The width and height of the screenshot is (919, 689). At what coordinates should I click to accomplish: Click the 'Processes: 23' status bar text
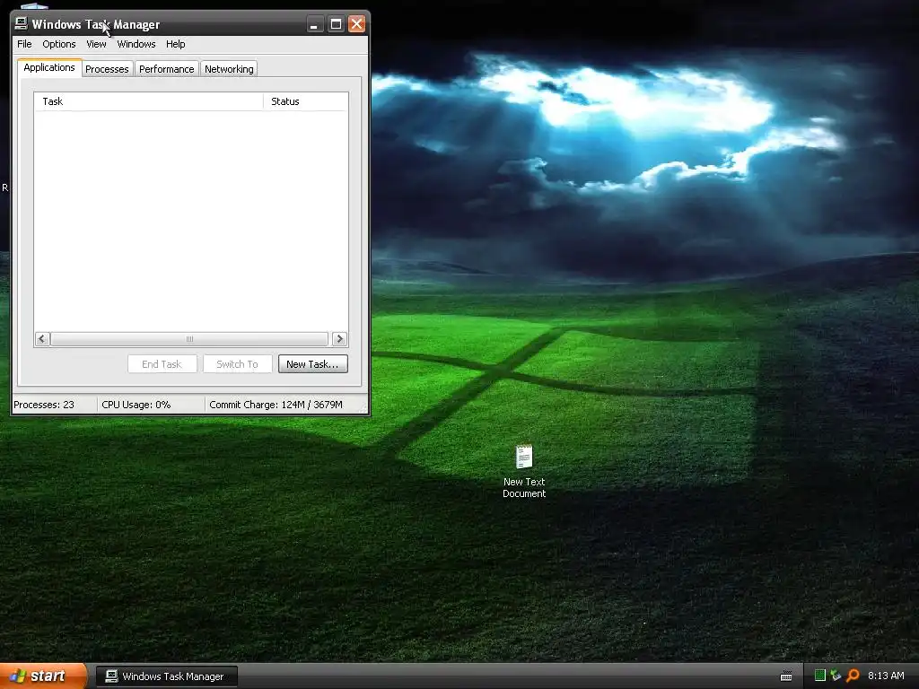(44, 405)
